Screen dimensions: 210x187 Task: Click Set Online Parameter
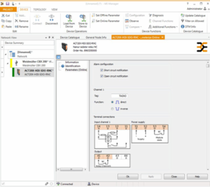click(x=106, y=21)
